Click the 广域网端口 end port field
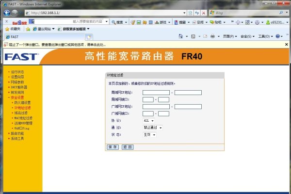Image resolution: width=291 pixels, height=194 pixels. (x=164, y=113)
